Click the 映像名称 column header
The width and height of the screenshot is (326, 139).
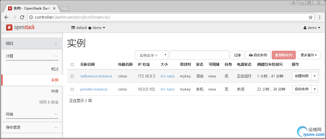click(125, 65)
